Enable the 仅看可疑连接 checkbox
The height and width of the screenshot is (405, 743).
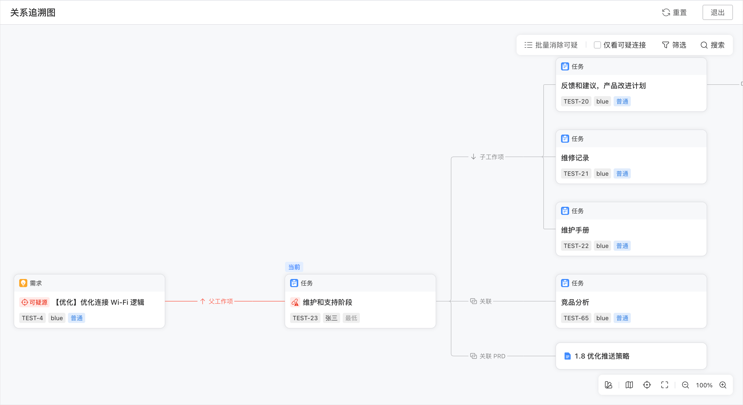(x=597, y=45)
